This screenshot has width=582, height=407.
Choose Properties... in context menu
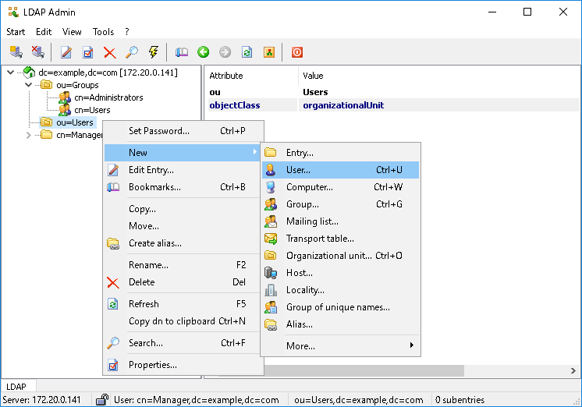(183, 365)
